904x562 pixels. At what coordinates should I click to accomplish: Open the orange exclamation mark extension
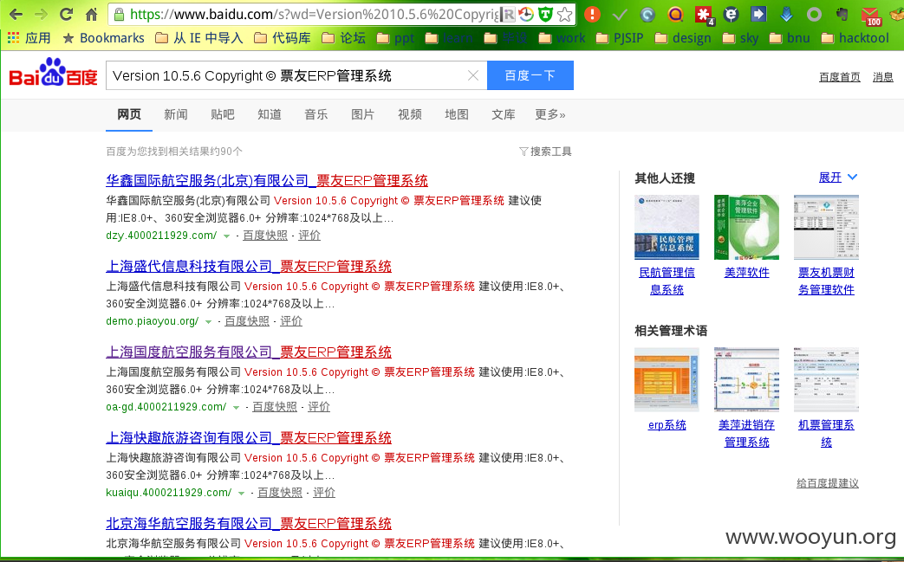point(592,15)
